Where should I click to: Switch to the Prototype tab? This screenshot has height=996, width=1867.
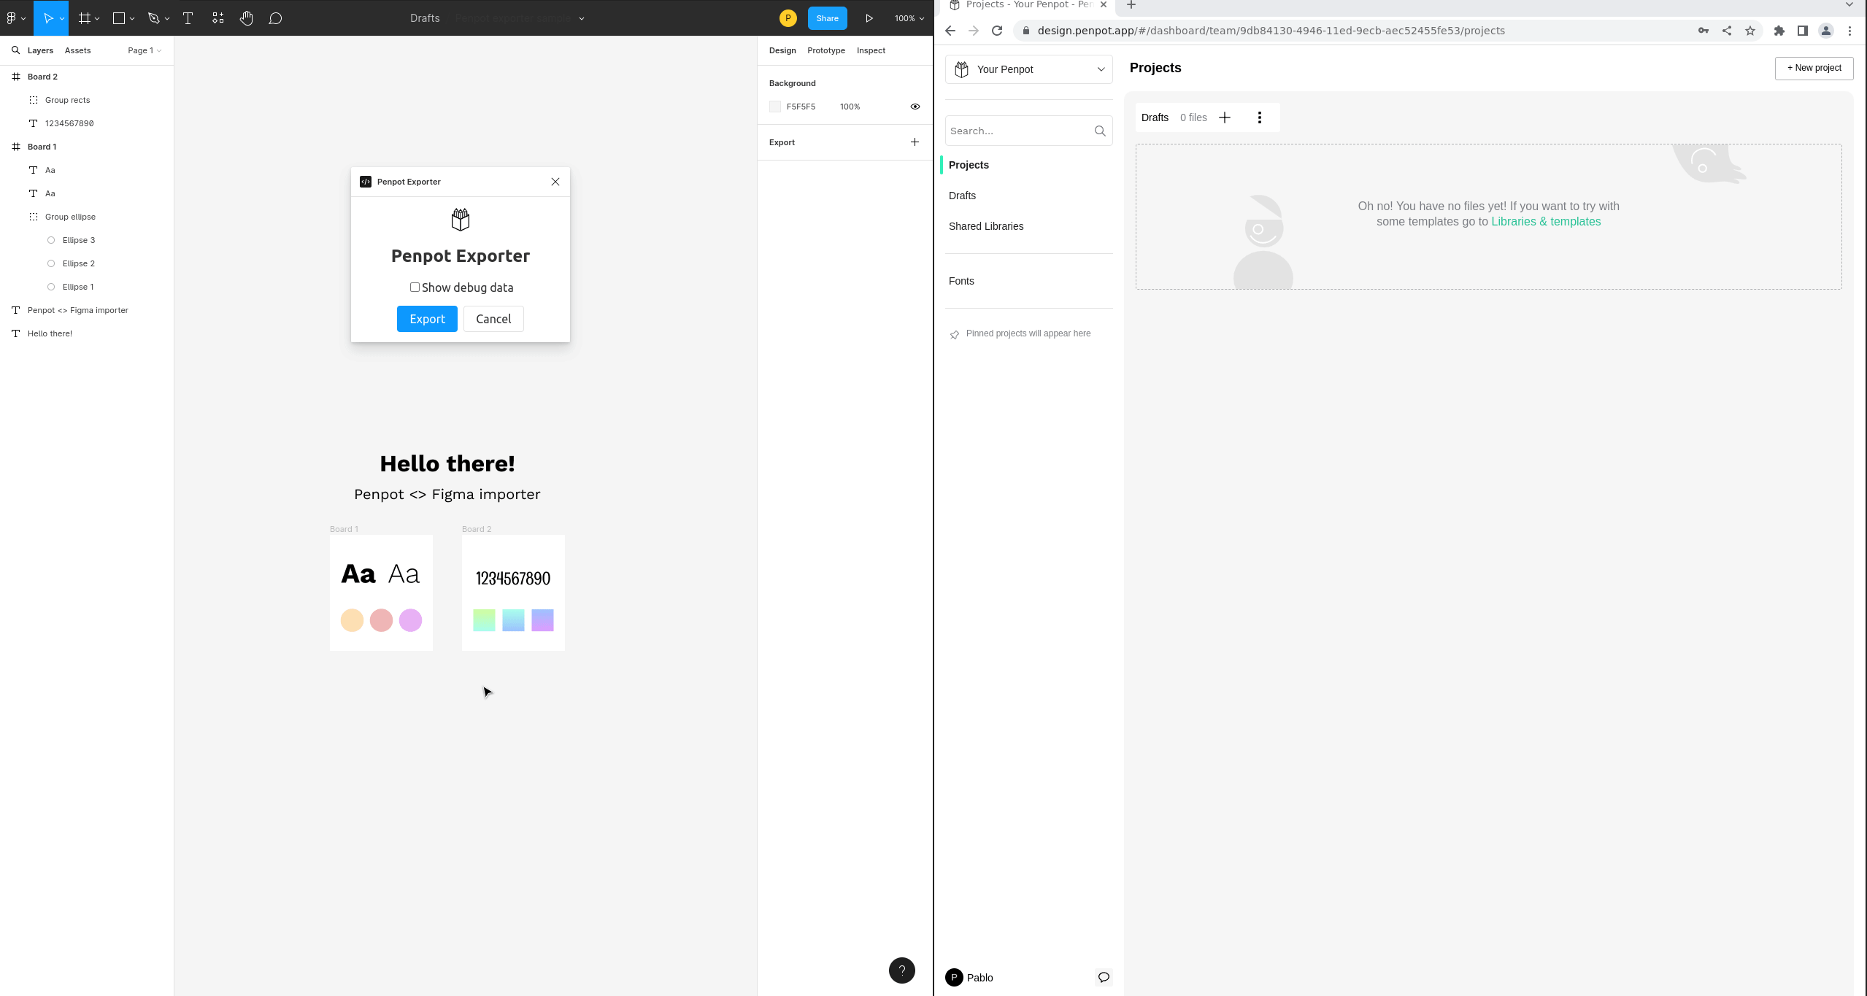tap(825, 50)
